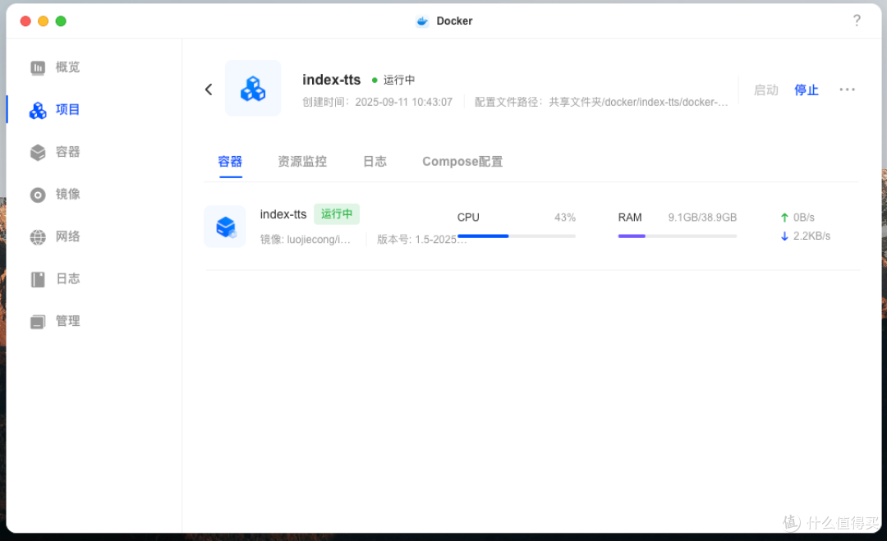The image size is (887, 541).
Task: Click the index-tts project cube icon
Action: (x=252, y=88)
